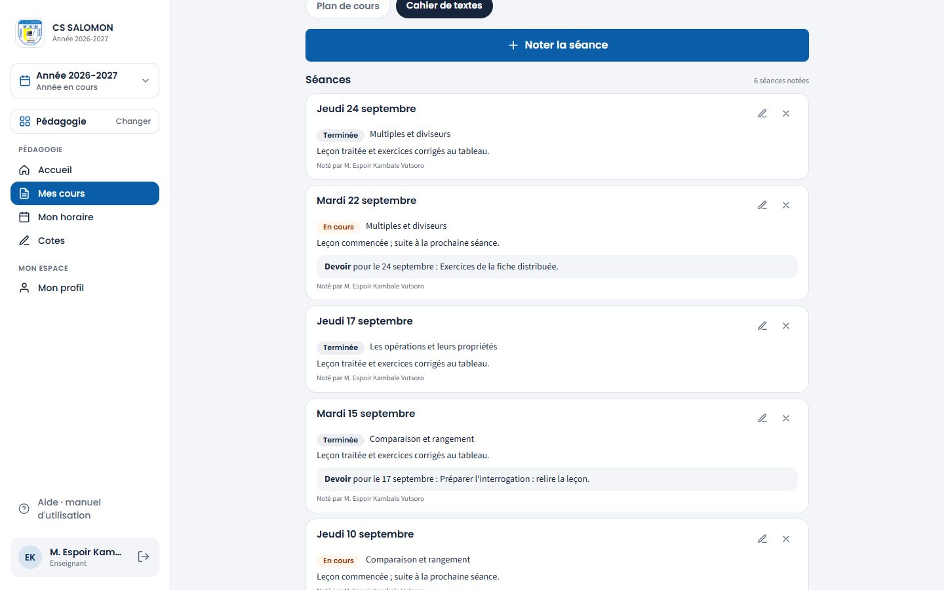944x590 pixels.
Task: Edit the Mardi 15 septembre session
Action: (762, 418)
